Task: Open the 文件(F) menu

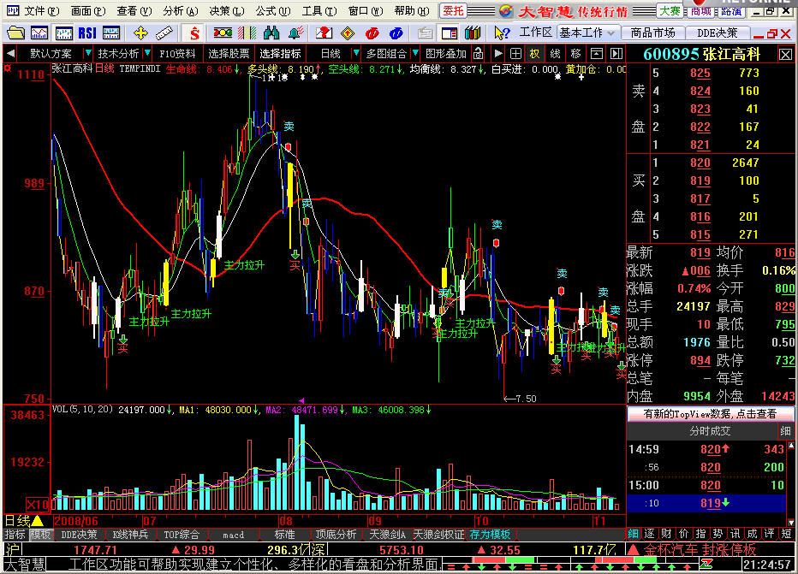Action: 41,10
